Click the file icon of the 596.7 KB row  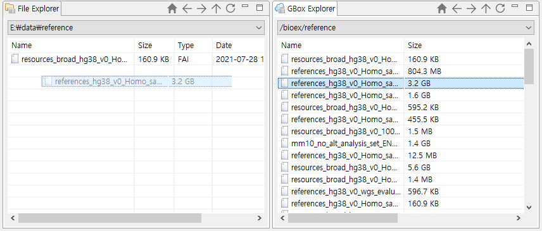[x=284, y=191]
